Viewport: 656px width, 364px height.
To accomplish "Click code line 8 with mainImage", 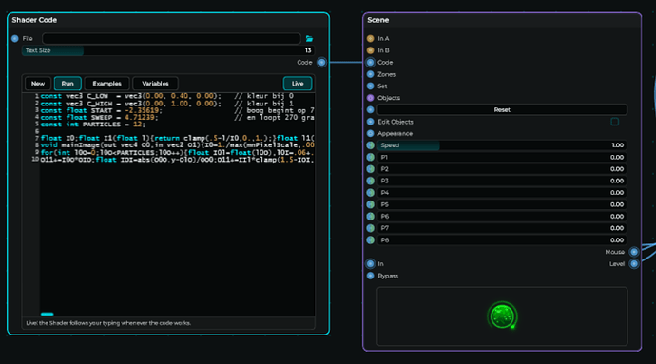I will (178, 145).
